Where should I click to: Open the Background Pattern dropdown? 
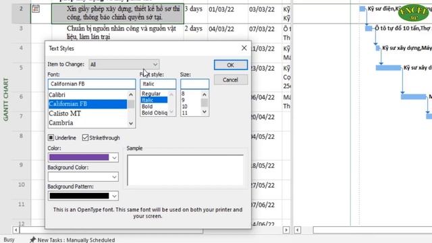[83, 196]
